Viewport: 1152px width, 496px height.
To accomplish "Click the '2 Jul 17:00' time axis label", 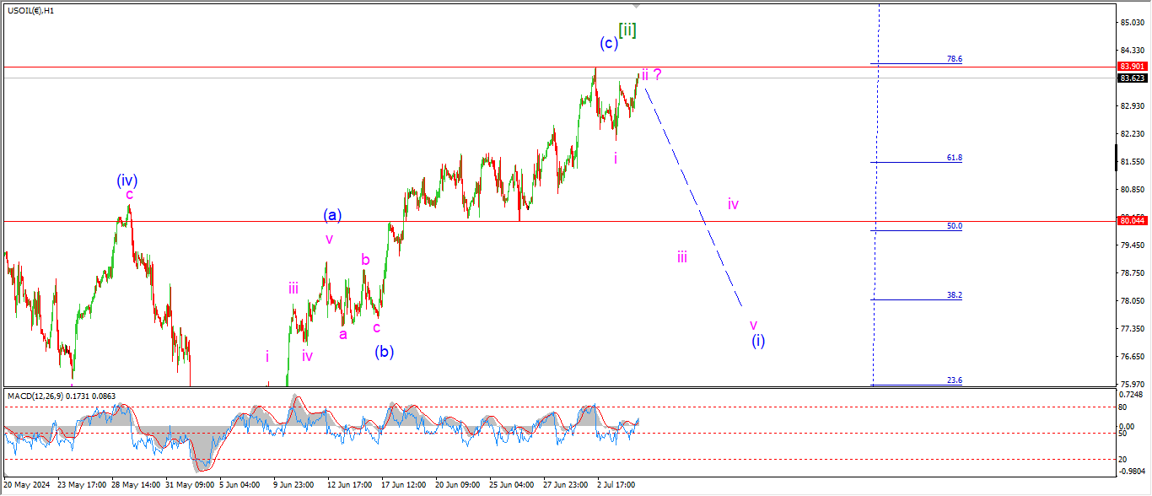I will click(x=614, y=485).
